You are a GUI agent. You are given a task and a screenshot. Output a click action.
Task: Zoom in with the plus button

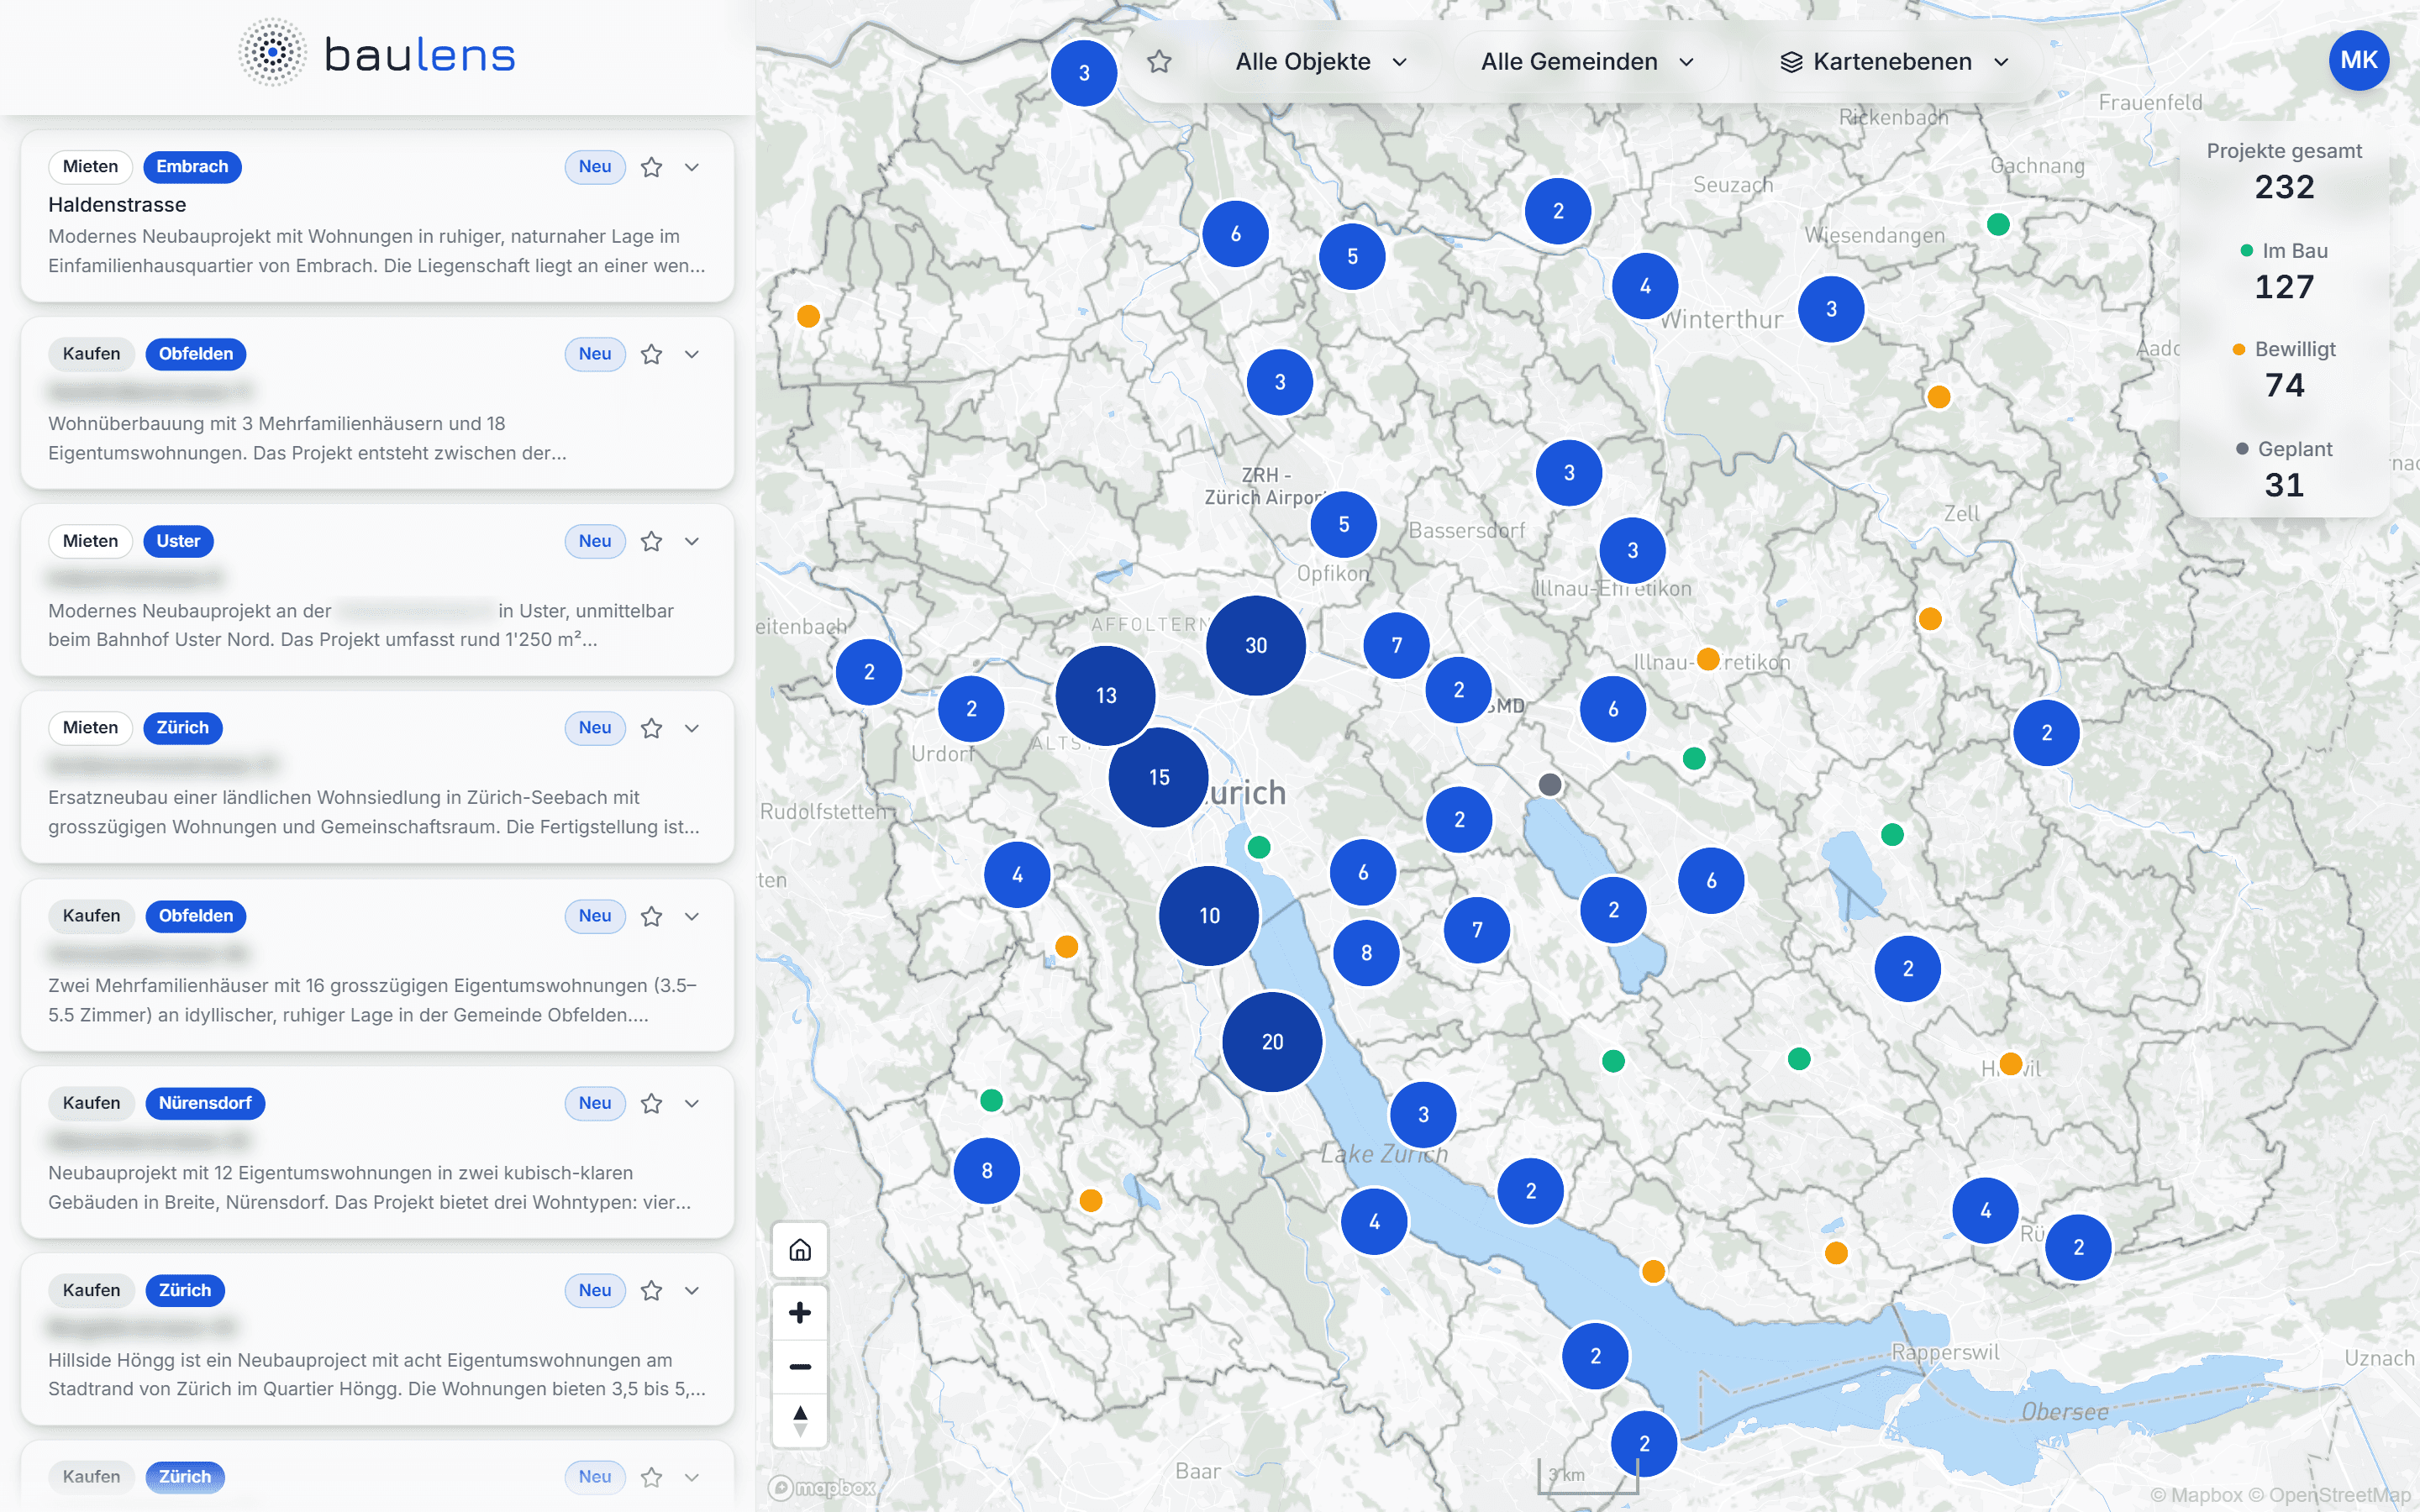pyautogui.click(x=800, y=1313)
